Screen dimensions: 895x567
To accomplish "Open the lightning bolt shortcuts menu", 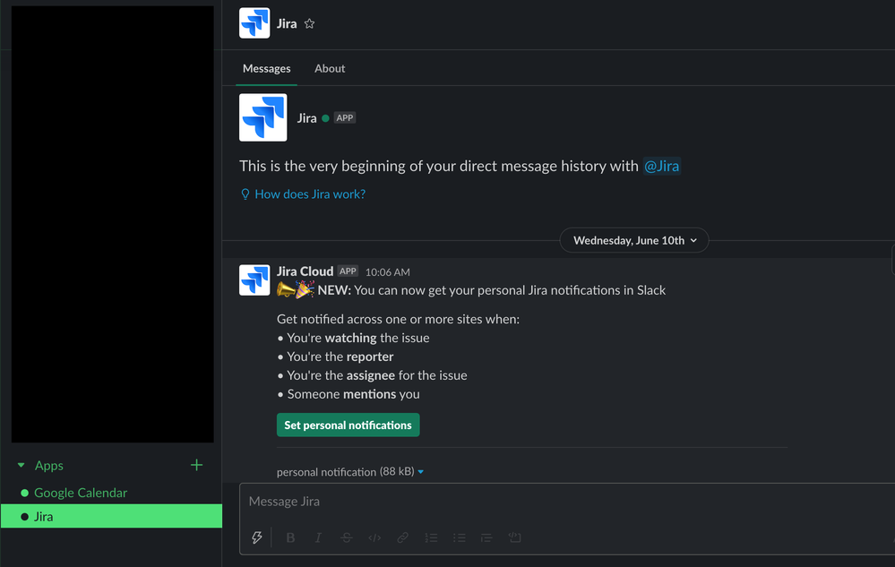I will tap(257, 537).
